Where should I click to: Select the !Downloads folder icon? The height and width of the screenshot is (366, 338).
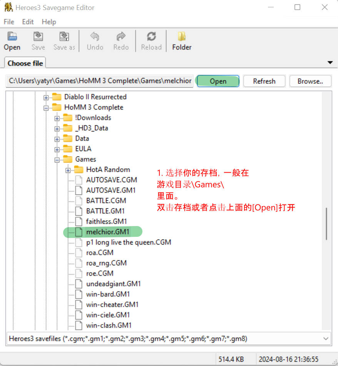68,117
